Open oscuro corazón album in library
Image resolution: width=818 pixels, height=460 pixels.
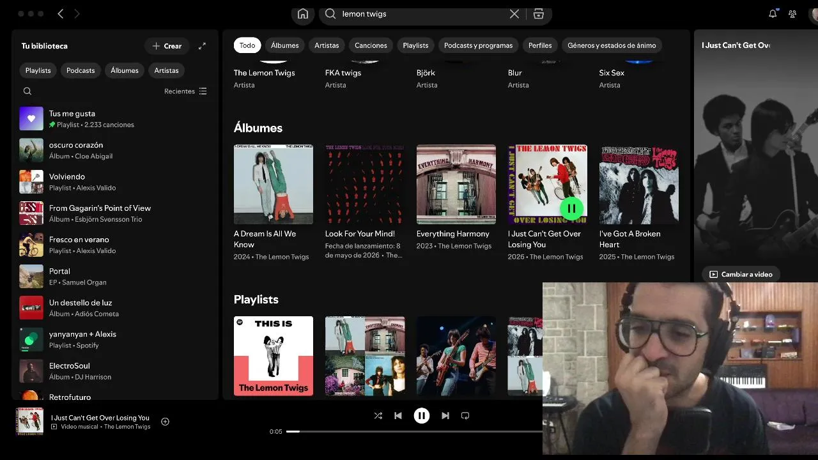pyautogui.click(x=115, y=150)
